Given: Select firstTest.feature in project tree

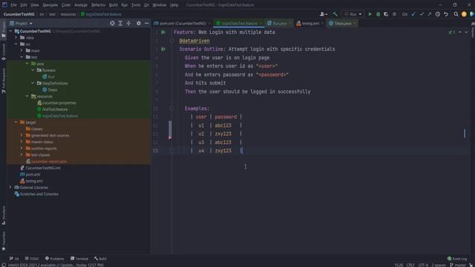Looking at the screenshot, I should pyautogui.click(x=55, y=109).
